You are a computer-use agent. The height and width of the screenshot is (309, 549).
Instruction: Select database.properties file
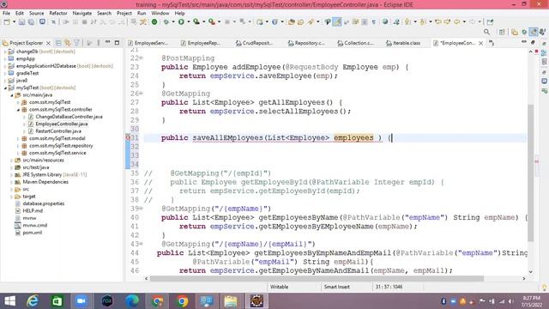pos(44,203)
